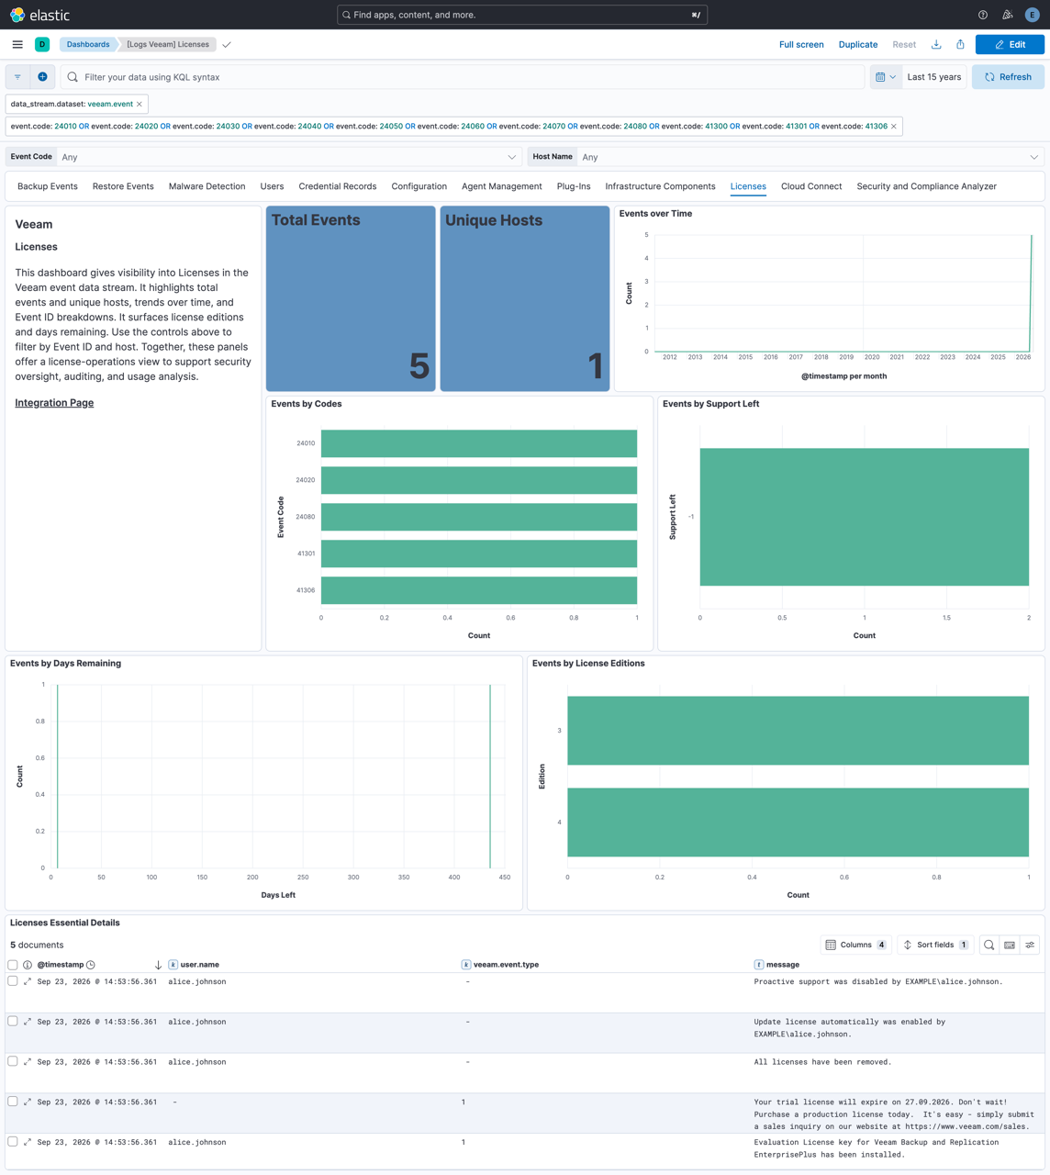
Task: Click the clock icon next to @timestamp
Action: coord(91,965)
